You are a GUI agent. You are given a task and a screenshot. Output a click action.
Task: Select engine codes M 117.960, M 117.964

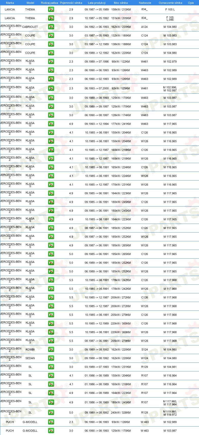tap(170, 403)
